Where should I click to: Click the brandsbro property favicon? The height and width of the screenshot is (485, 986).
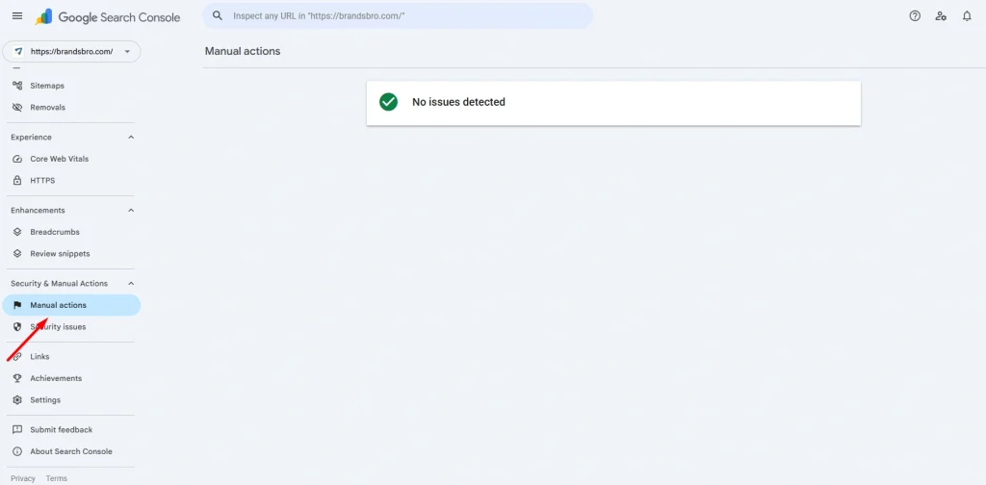[18, 52]
